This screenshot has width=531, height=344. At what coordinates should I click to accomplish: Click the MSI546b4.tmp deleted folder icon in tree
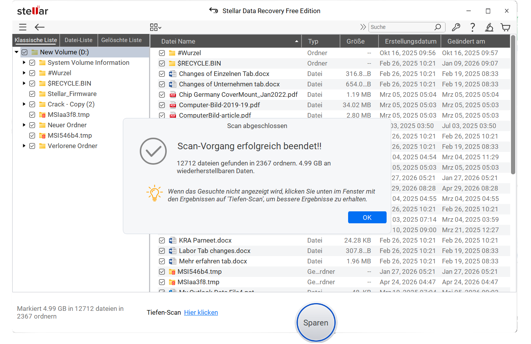[42, 135]
